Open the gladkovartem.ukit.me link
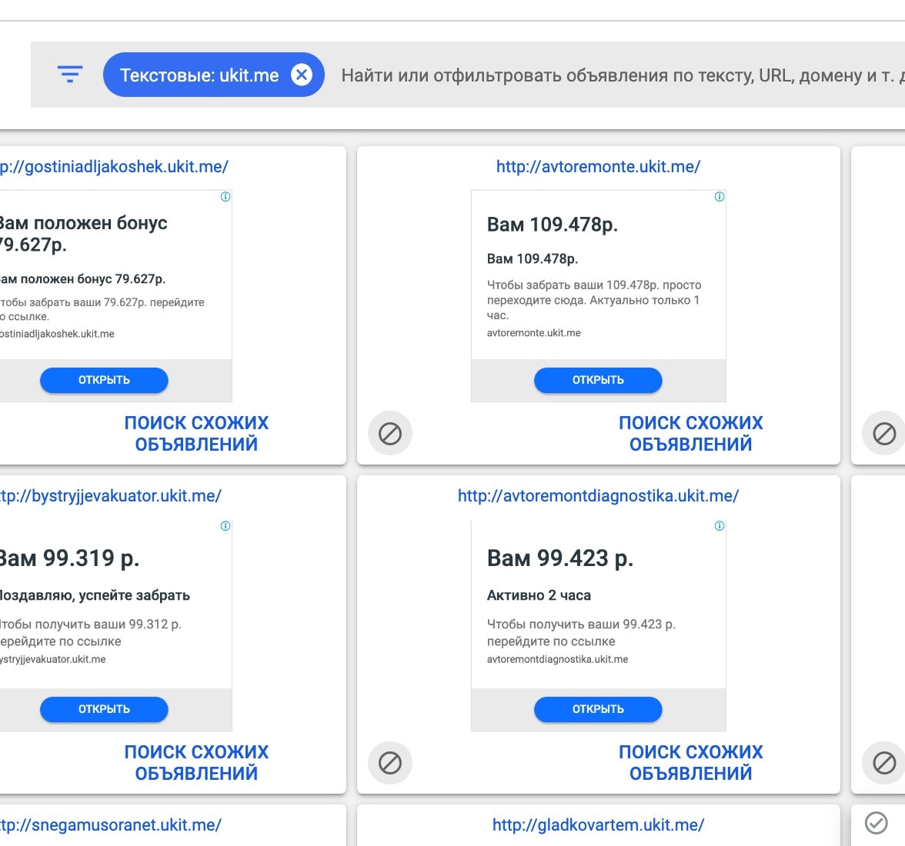 [x=598, y=825]
